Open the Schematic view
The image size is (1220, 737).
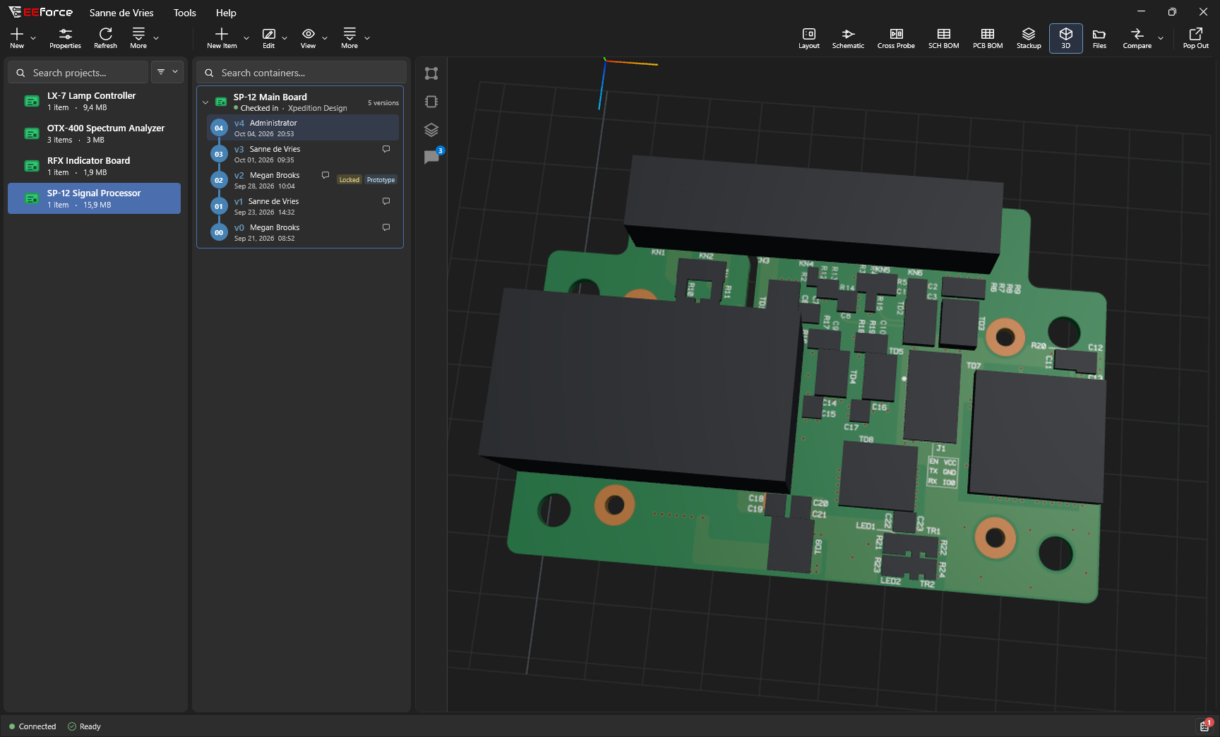click(x=848, y=38)
